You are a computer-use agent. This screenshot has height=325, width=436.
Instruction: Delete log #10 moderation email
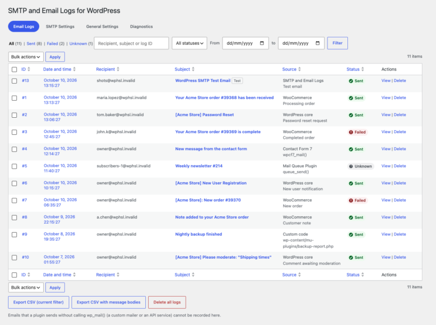[x=400, y=257]
